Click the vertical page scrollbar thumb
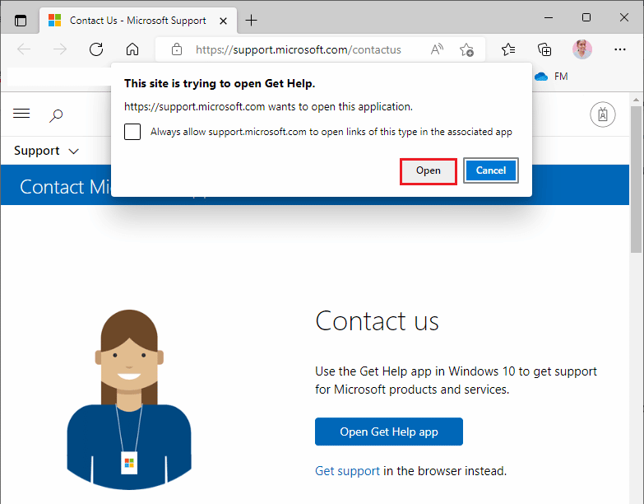The height and width of the screenshot is (504, 644). [636, 181]
